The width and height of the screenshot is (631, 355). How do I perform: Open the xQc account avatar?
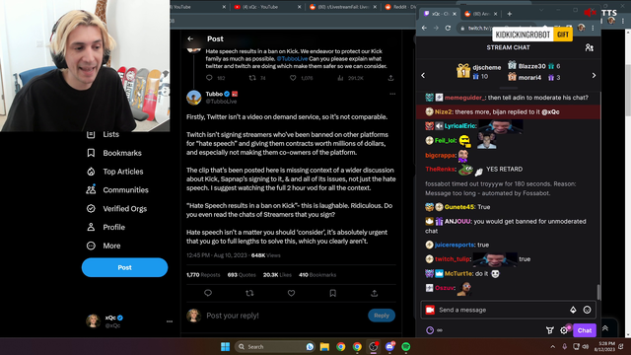(93, 321)
